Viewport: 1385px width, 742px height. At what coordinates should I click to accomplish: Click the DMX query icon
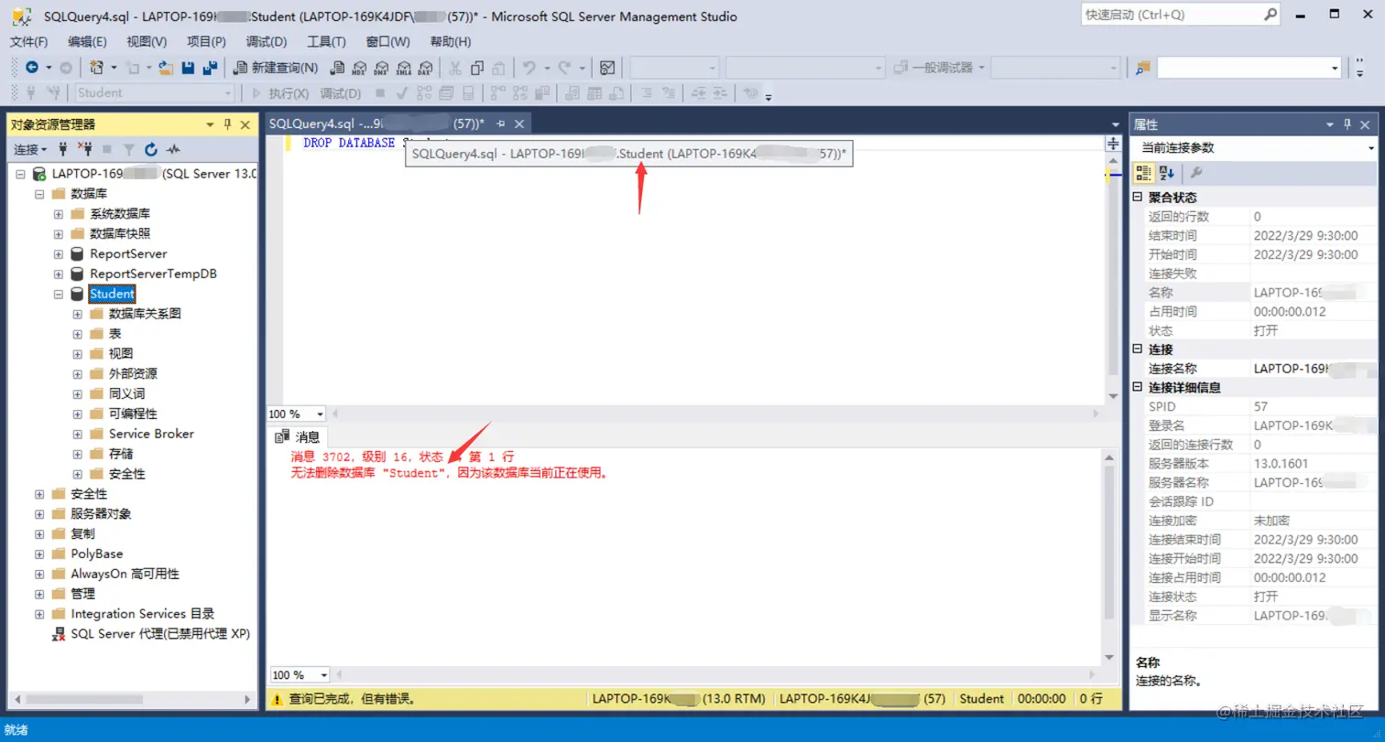pos(382,68)
